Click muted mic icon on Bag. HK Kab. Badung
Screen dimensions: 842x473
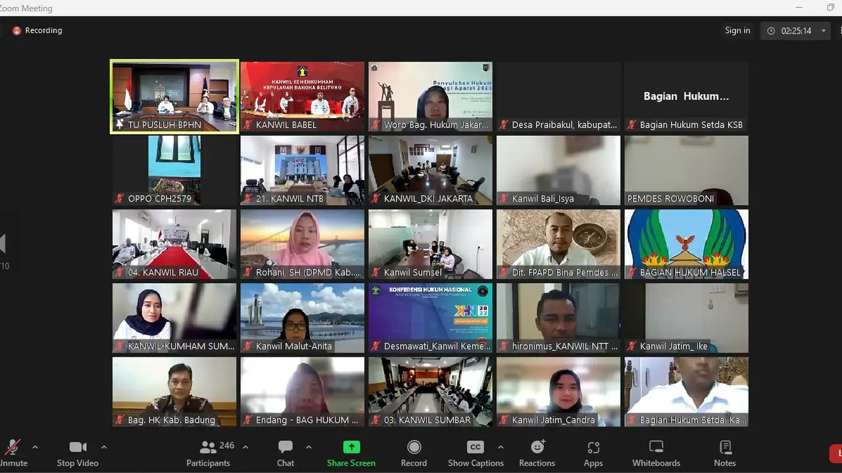(120, 420)
